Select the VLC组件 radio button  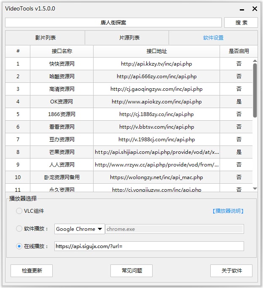[19, 211]
